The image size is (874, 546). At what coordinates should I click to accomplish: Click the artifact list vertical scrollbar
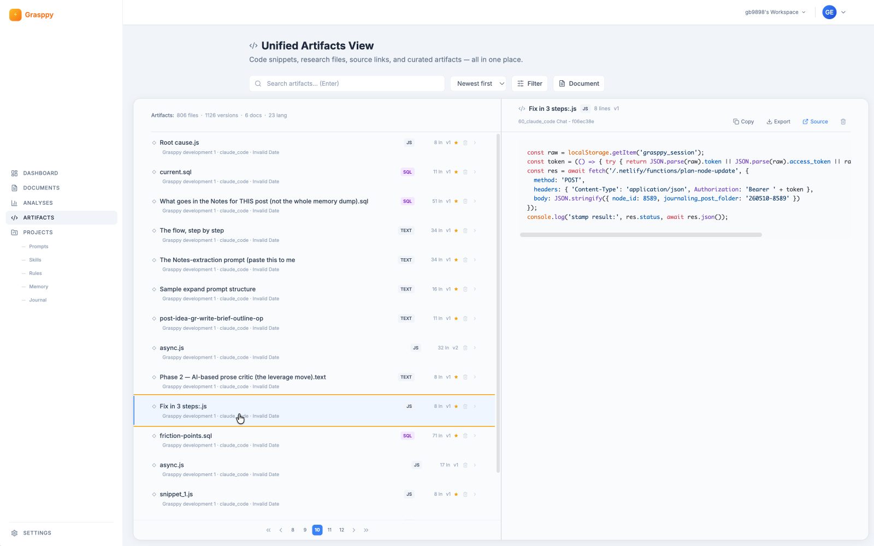click(x=498, y=303)
